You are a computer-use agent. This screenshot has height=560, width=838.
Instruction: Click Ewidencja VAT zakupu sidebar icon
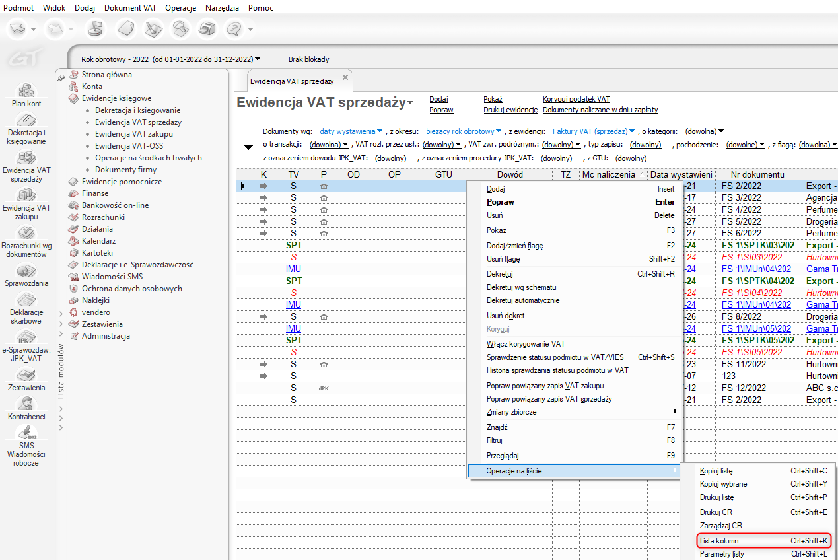point(26,195)
